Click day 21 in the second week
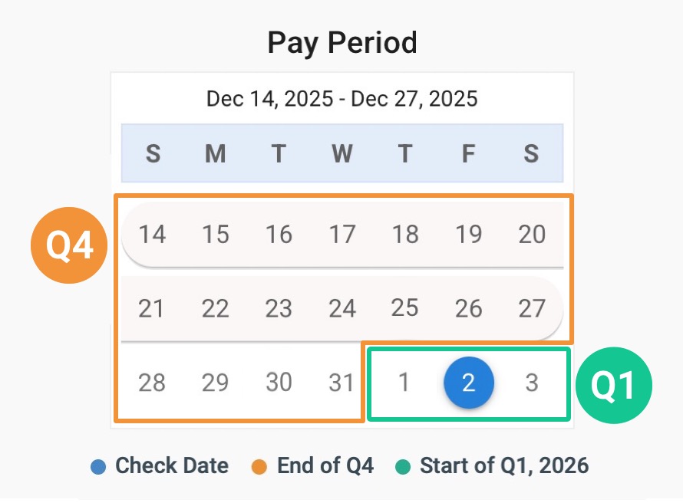 tap(152, 308)
